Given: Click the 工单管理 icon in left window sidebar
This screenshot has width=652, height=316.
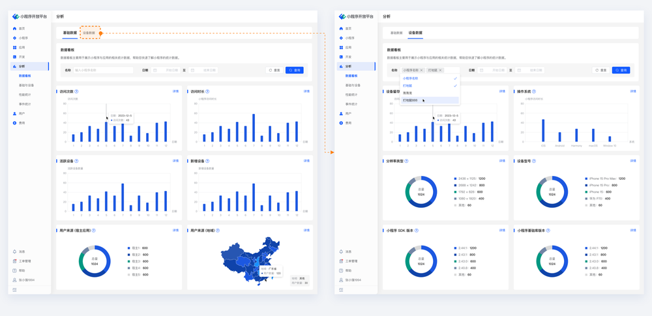Looking at the screenshot, I should click(x=14, y=261).
